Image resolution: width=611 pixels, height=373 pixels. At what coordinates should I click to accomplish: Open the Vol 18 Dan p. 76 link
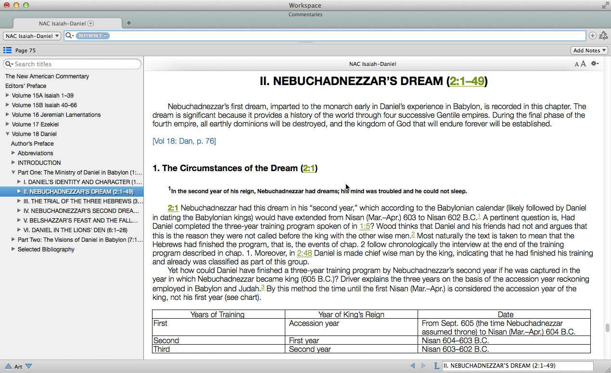tap(184, 141)
